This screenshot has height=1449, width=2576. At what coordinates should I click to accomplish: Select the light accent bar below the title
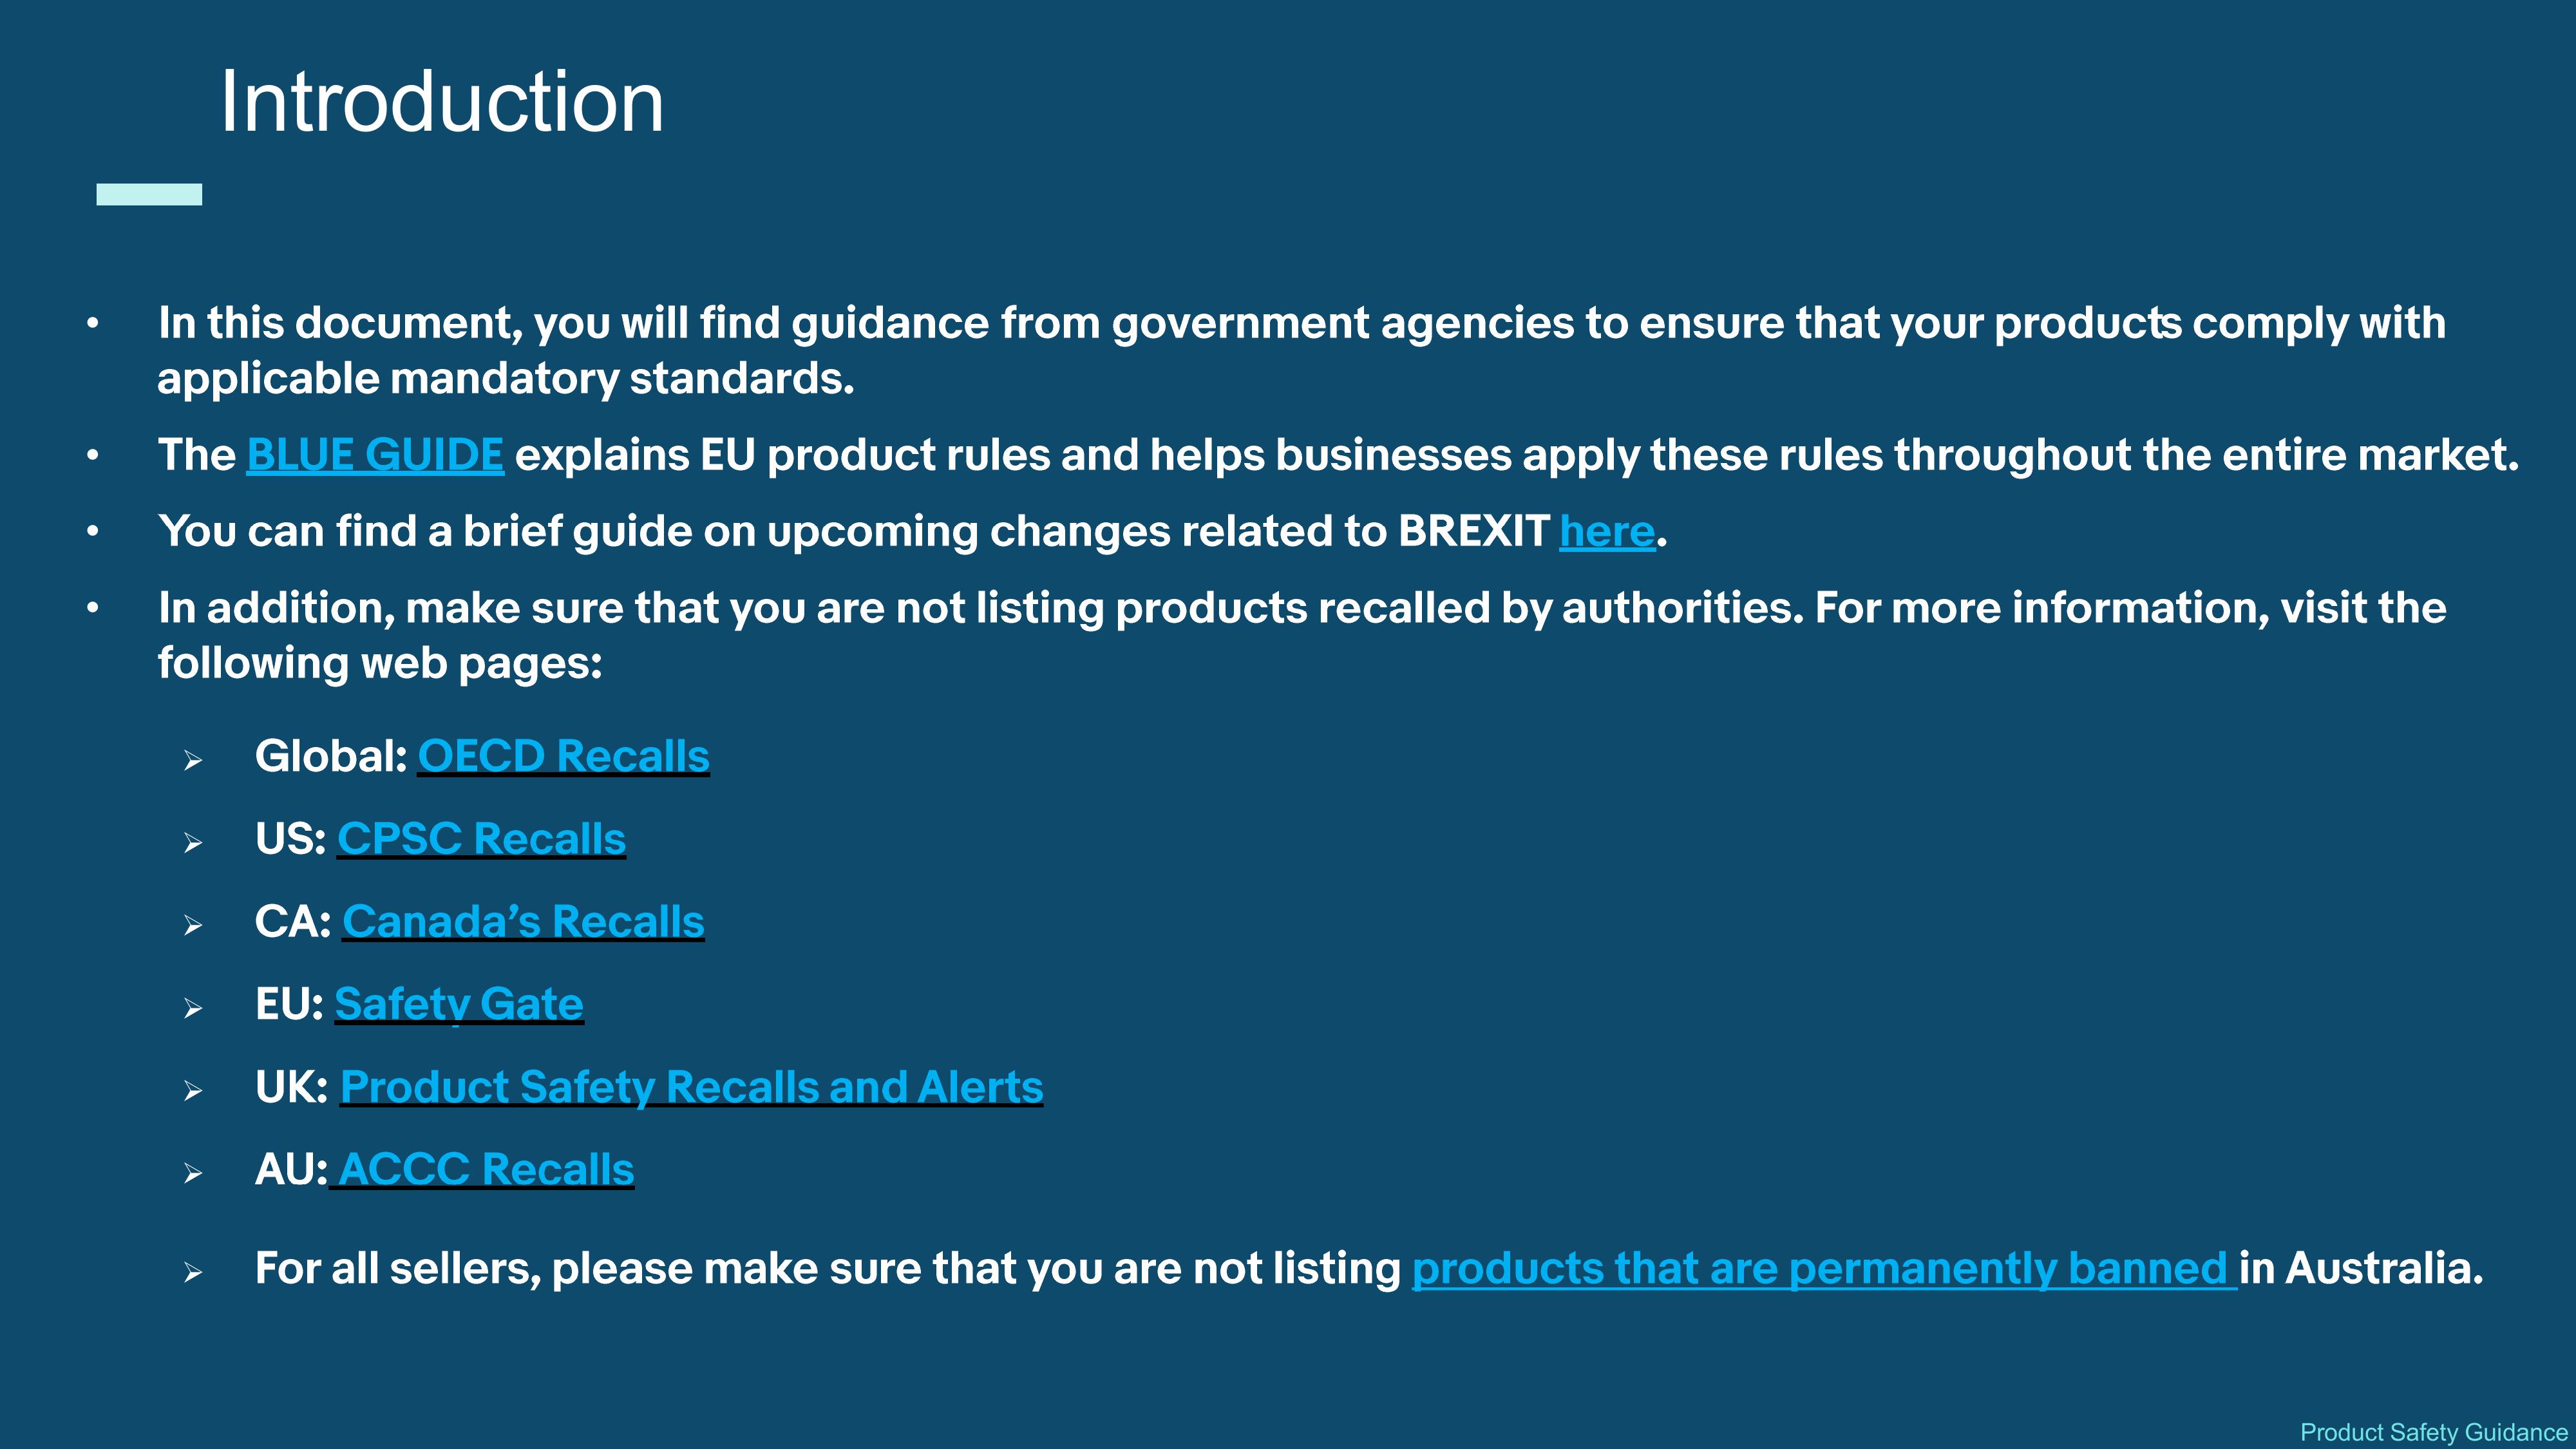149,194
